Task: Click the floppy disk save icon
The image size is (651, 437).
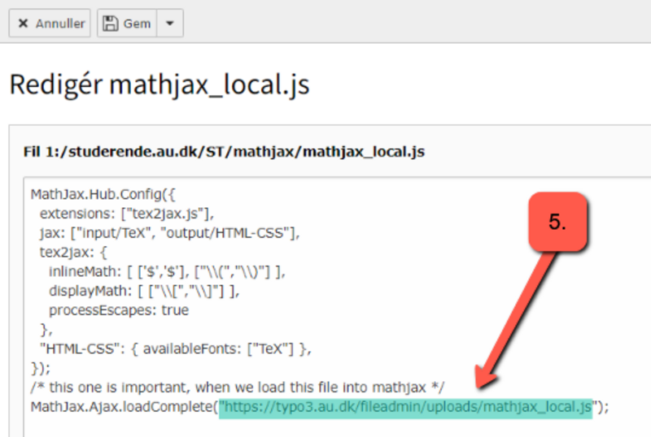Action: pos(111,24)
